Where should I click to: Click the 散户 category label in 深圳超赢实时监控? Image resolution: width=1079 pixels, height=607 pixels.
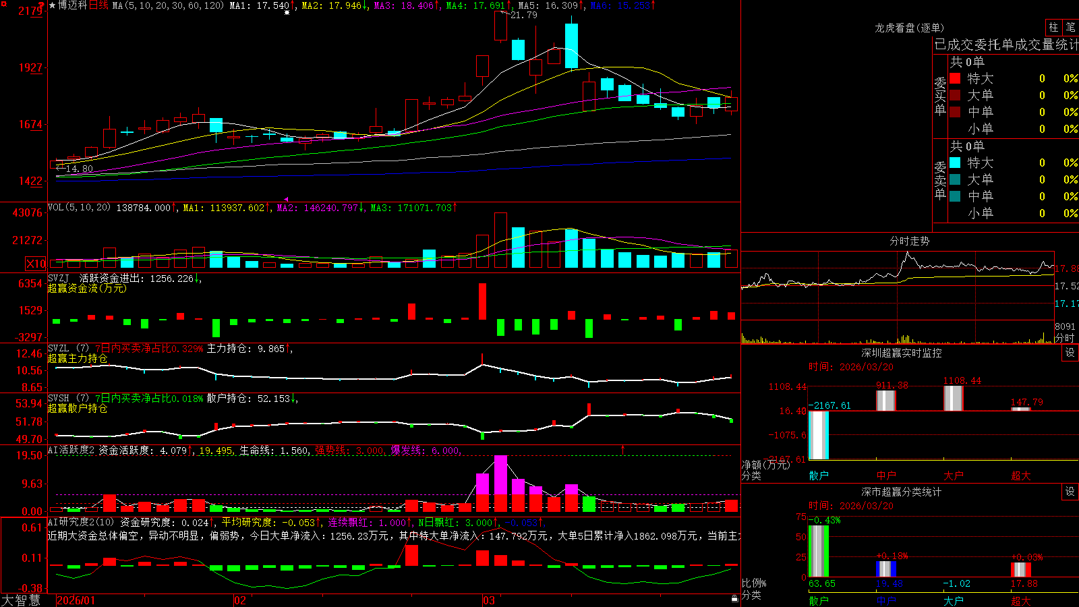click(x=819, y=475)
